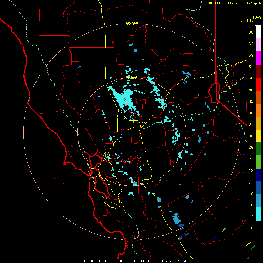
Task: Click the '54' legend value
Action: click(251, 67)
